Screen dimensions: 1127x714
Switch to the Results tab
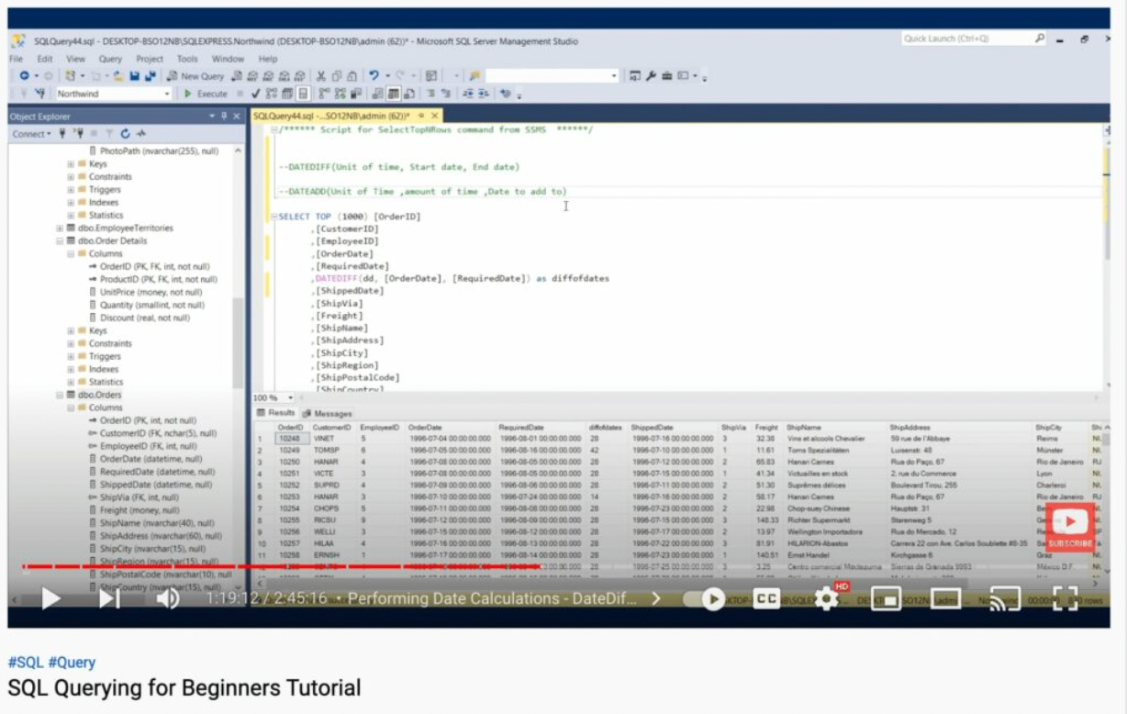(275, 413)
